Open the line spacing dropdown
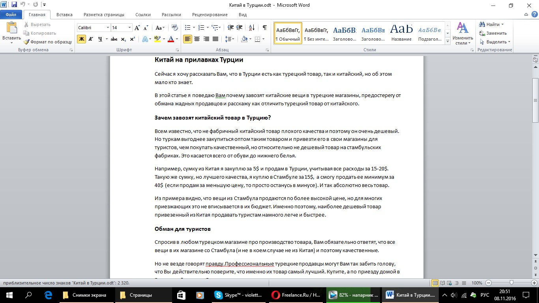 [229, 39]
